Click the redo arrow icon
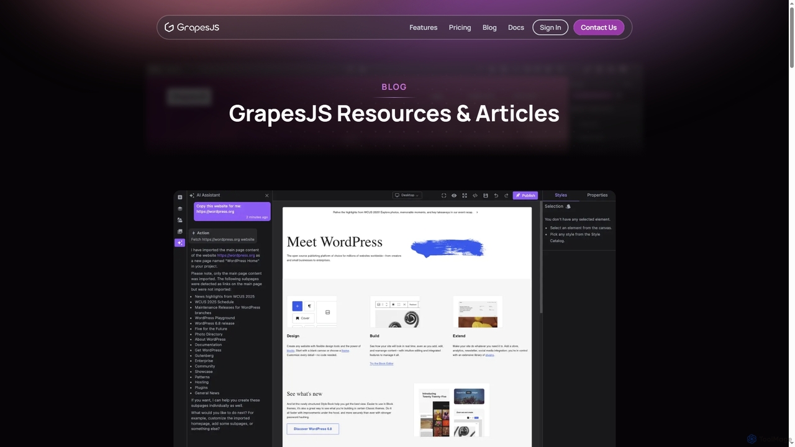795x447 pixels. coord(506,196)
